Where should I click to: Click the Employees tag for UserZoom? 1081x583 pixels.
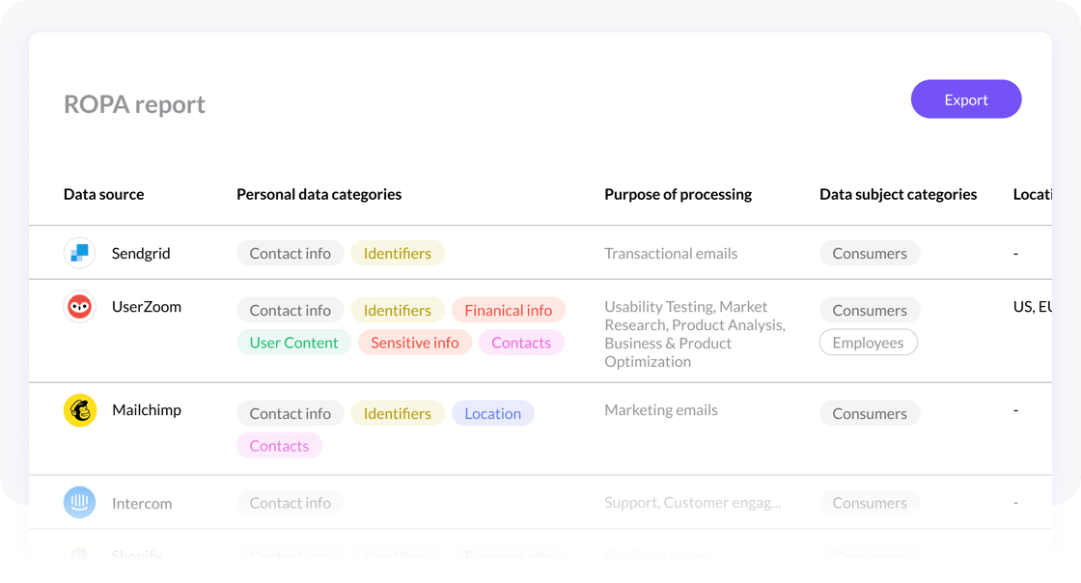[x=868, y=343]
